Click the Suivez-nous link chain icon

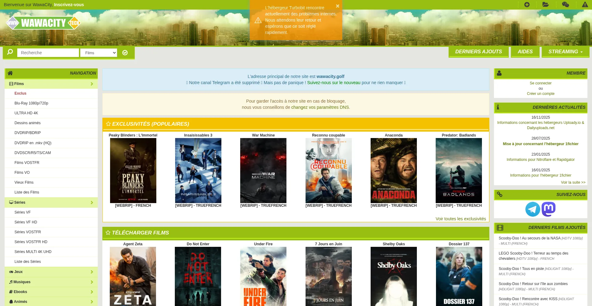click(499, 194)
